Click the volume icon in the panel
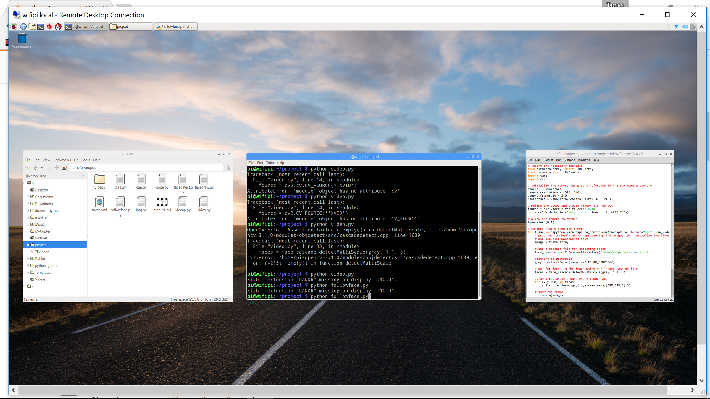The image size is (710, 399). 685,27
